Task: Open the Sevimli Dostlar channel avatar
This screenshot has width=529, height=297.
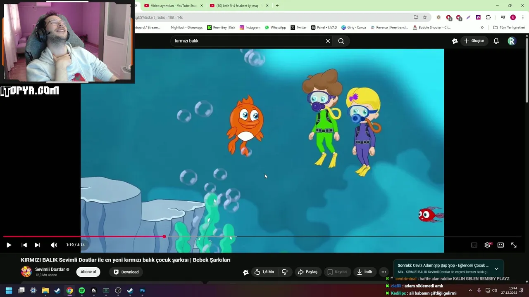Action: click(x=26, y=271)
